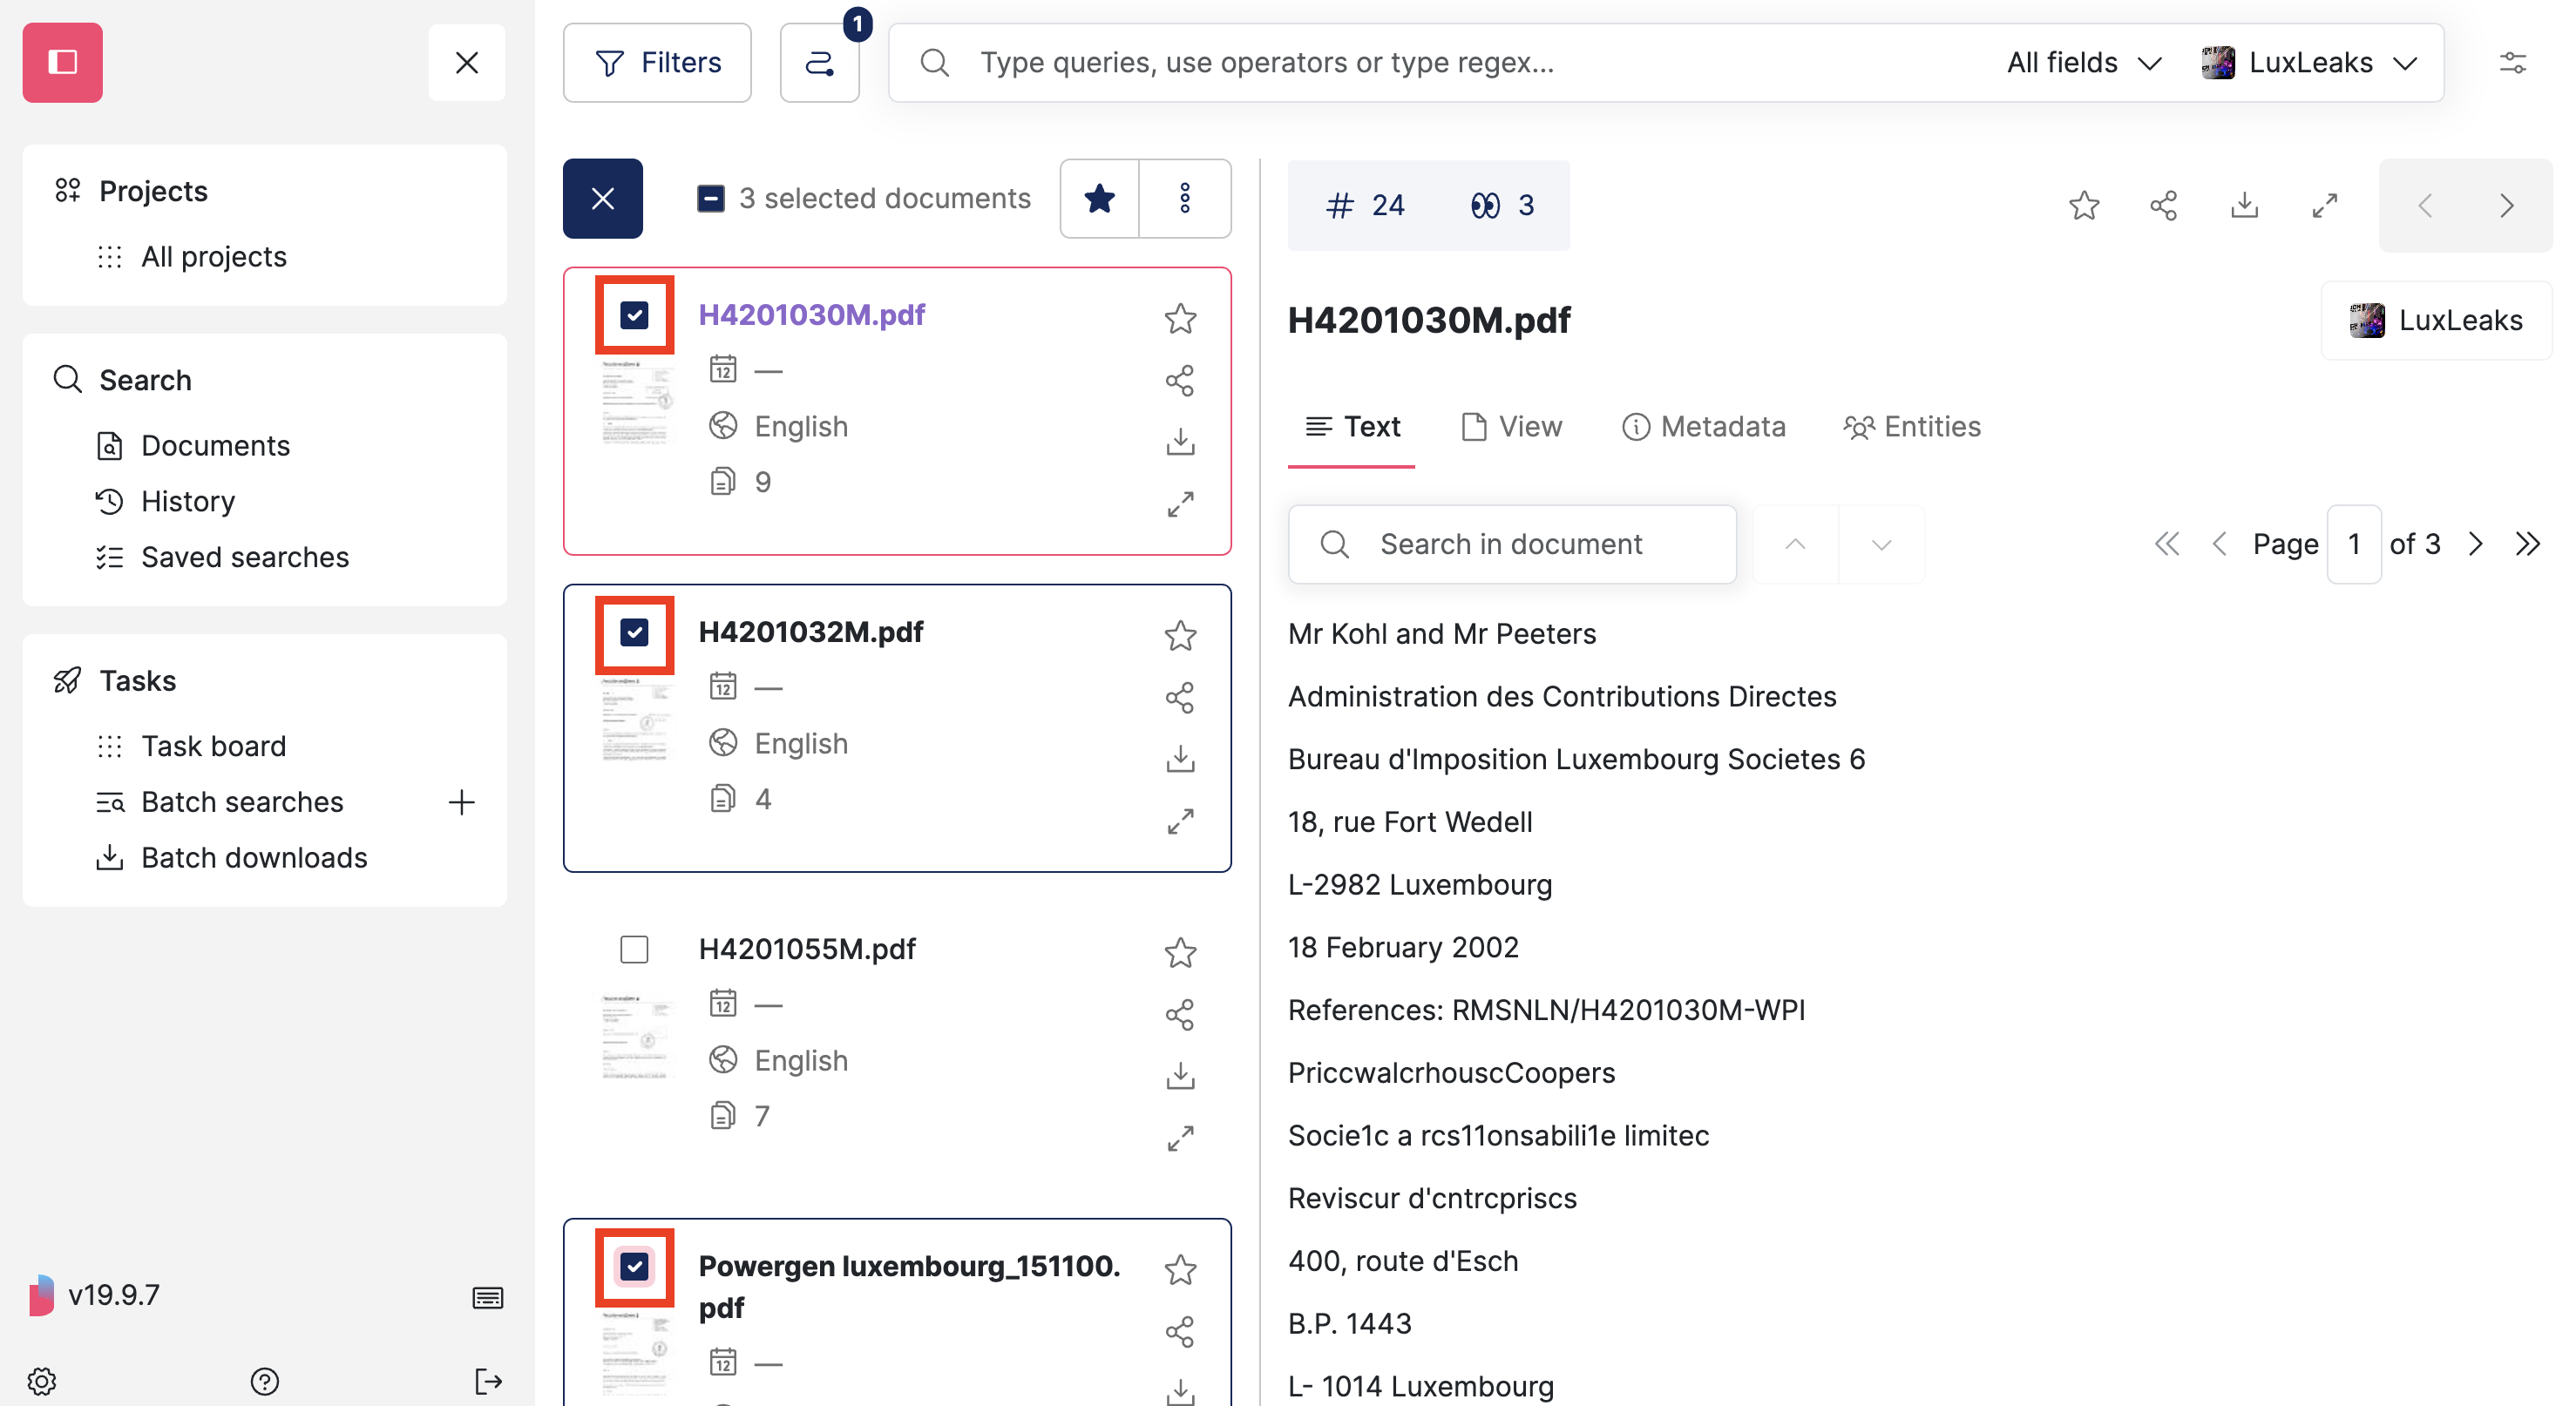The image size is (2576, 1406).
Task: Go to the next page of the document
Action: (2475, 544)
